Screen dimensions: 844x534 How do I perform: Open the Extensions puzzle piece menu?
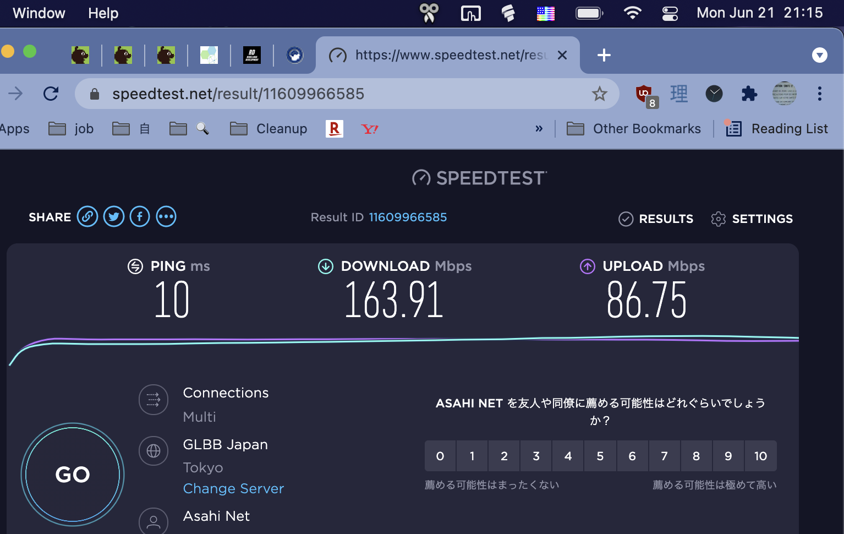[x=749, y=94]
